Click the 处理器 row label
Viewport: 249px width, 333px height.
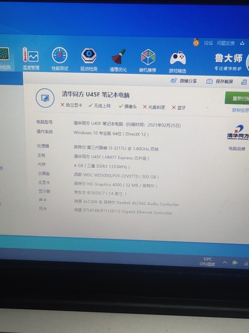point(43,145)
